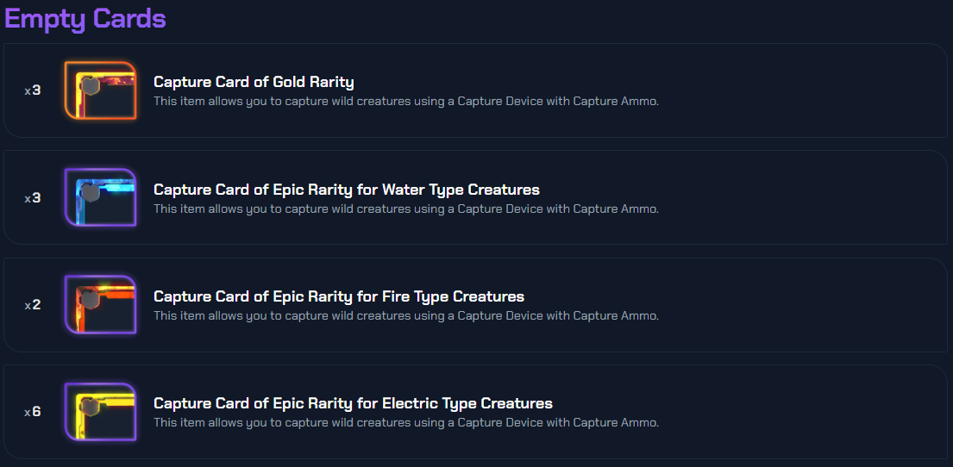Screen dimensions: 953x467
Task: Pick the Electric Type capture card icon
Action: [x=101, y=412]
